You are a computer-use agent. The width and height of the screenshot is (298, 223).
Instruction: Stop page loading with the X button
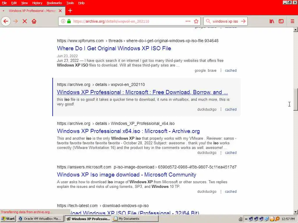24,21
